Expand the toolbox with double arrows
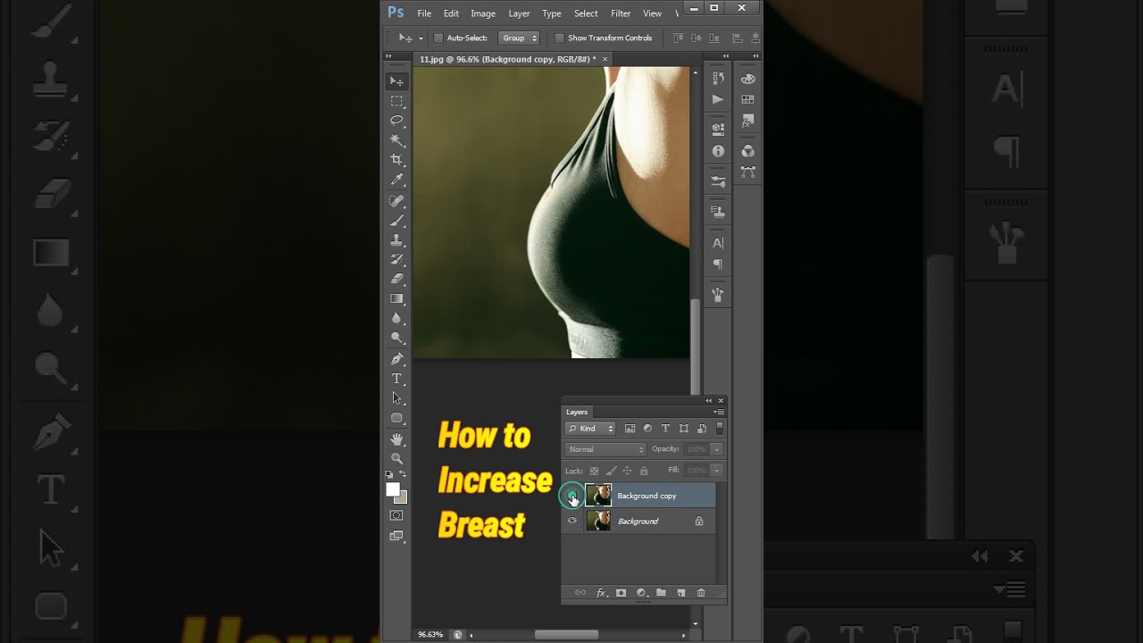Screen dimensions: 1143x643 pos(388,56)
